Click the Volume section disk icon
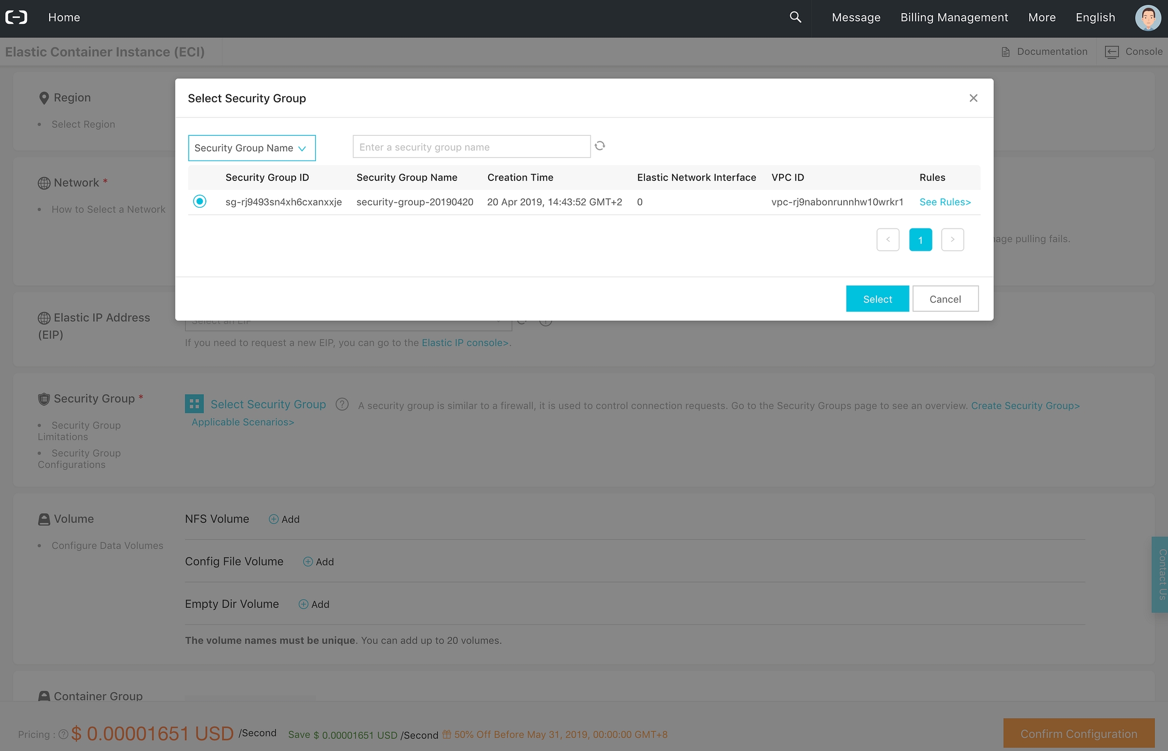 44,519
